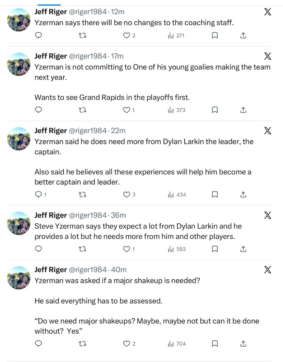View analytics showing 593 views
Image resolution: width=283 pixels, height=362 pixels.
pyautogui.click(x=177, y=249)
